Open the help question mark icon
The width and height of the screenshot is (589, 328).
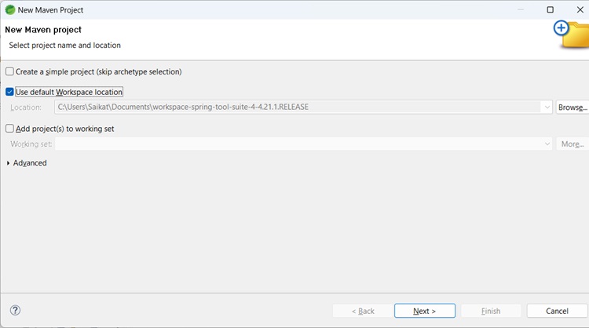pos(15,311)
